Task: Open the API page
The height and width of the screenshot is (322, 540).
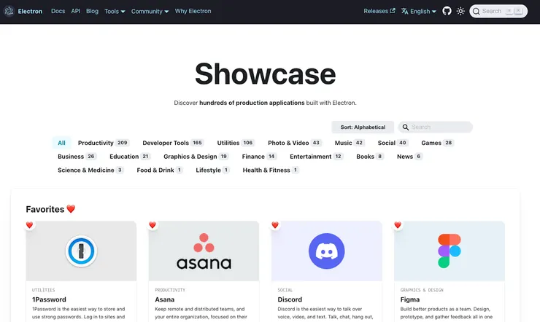Action: point(76,11)
